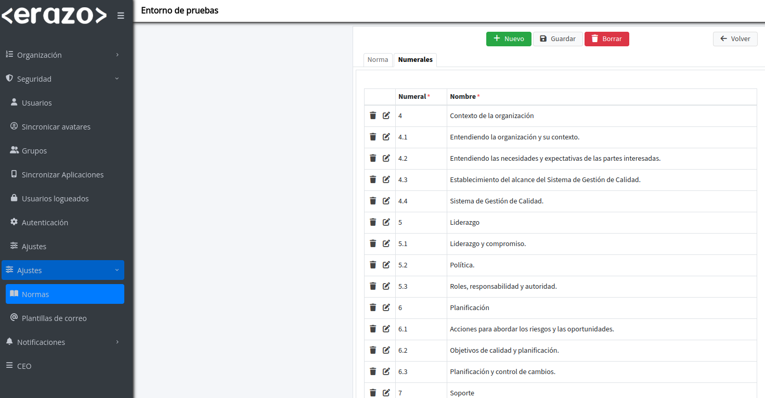Collapse the Seguridad section

point(62,79)
